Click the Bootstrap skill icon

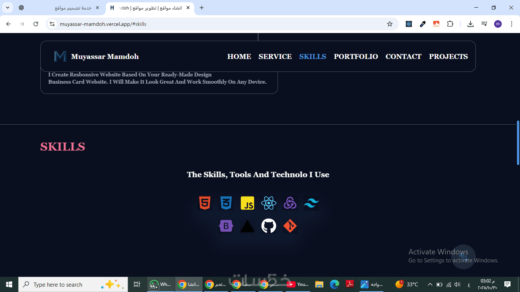click(x=226, y=226)
